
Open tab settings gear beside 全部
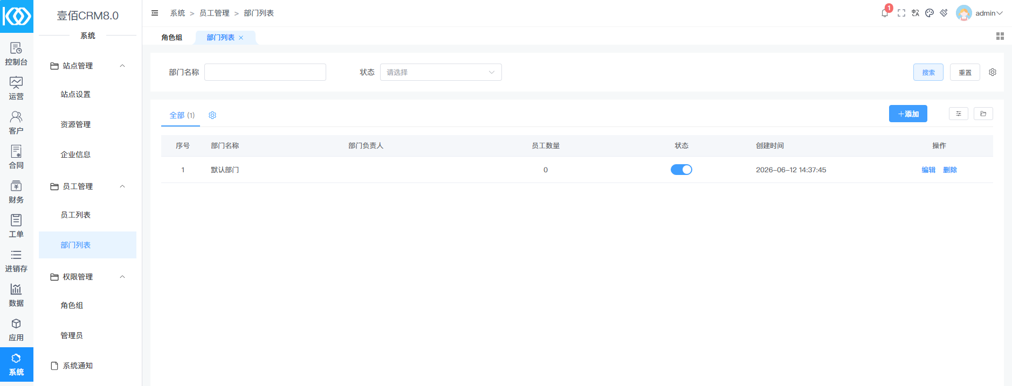[x=212, y=115]
